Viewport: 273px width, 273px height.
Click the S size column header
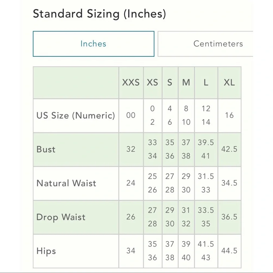[x=170, y=82]
